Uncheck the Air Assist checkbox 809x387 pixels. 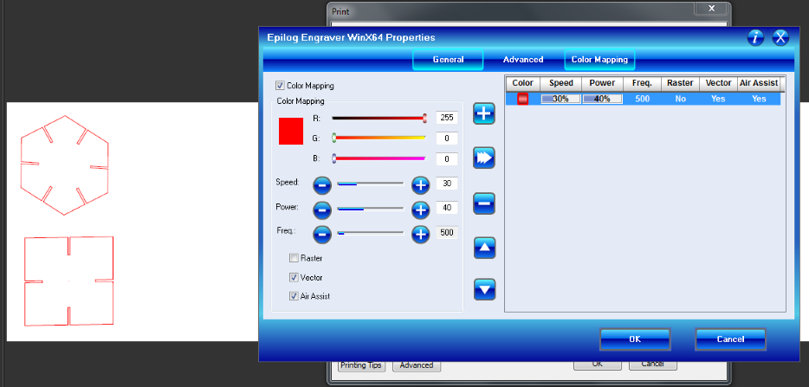(294, 296)
